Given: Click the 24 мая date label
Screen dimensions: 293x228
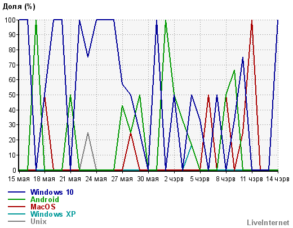Looking at the screenshot, I should (96, 179).
